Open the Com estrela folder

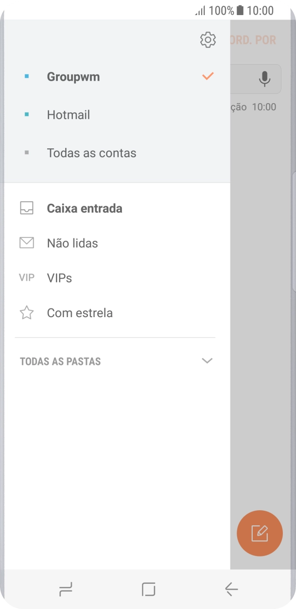pos(80,312)
